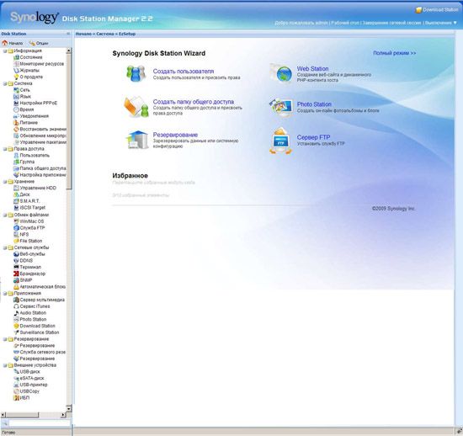Screen dimensions: 463x436
Task: Collapse the Внешние устройства tree folder
Action: 5,365
